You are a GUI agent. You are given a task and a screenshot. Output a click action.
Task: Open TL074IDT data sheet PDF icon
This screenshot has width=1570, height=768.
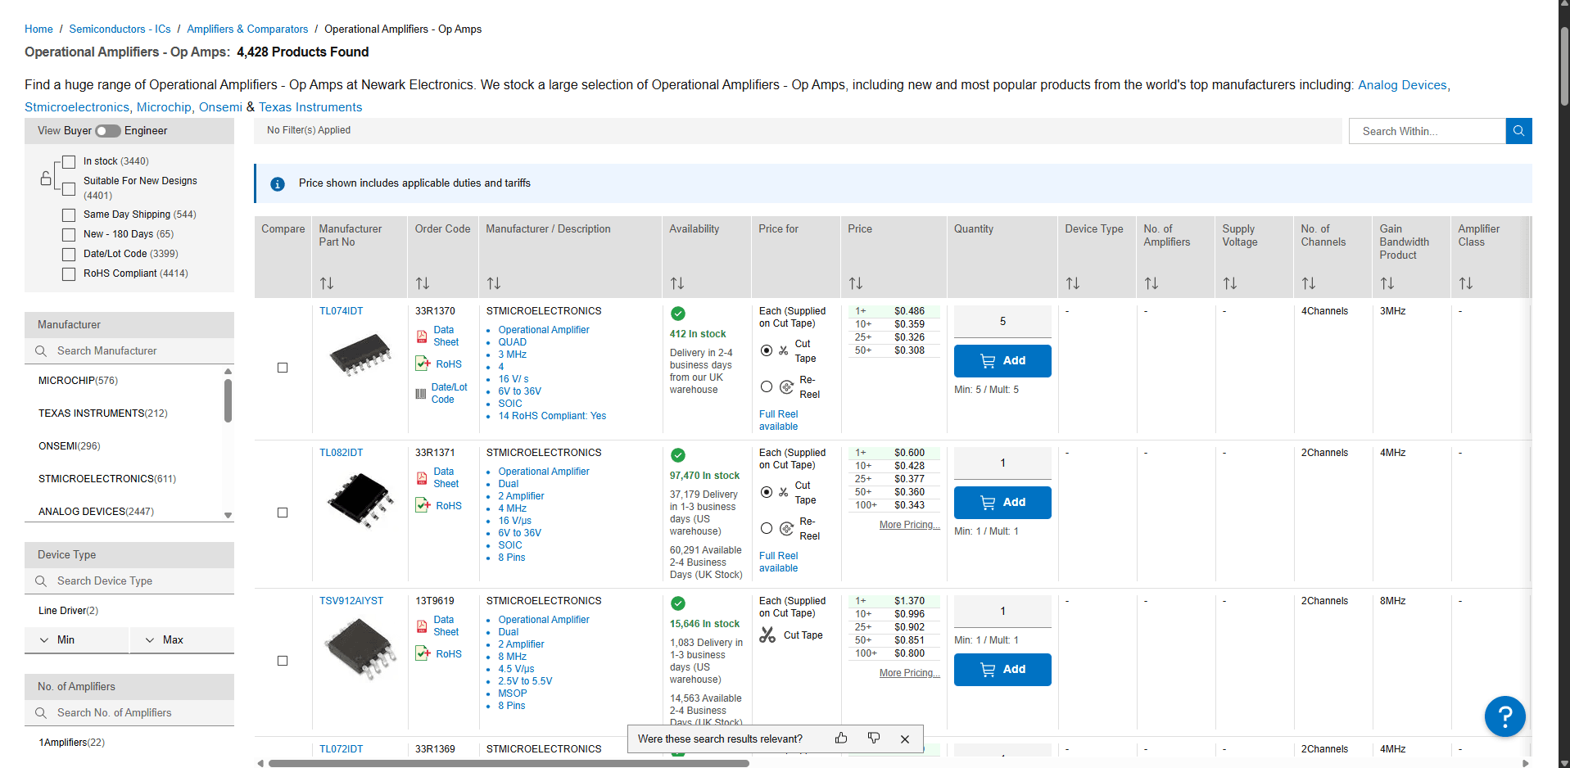422,337
